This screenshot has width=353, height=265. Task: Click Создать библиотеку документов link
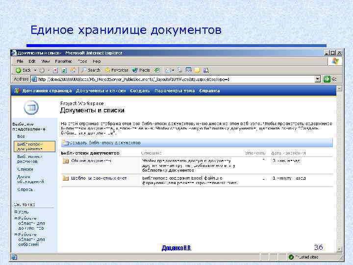point(104,143)
